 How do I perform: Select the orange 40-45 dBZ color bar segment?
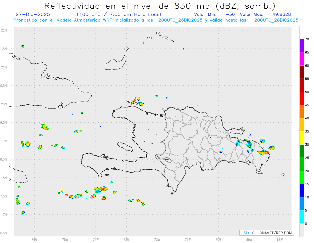pyautogui.click(x=302, y=112)
